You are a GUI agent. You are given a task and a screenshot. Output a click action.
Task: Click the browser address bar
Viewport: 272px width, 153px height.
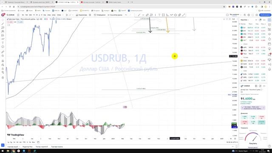point(120,7)
